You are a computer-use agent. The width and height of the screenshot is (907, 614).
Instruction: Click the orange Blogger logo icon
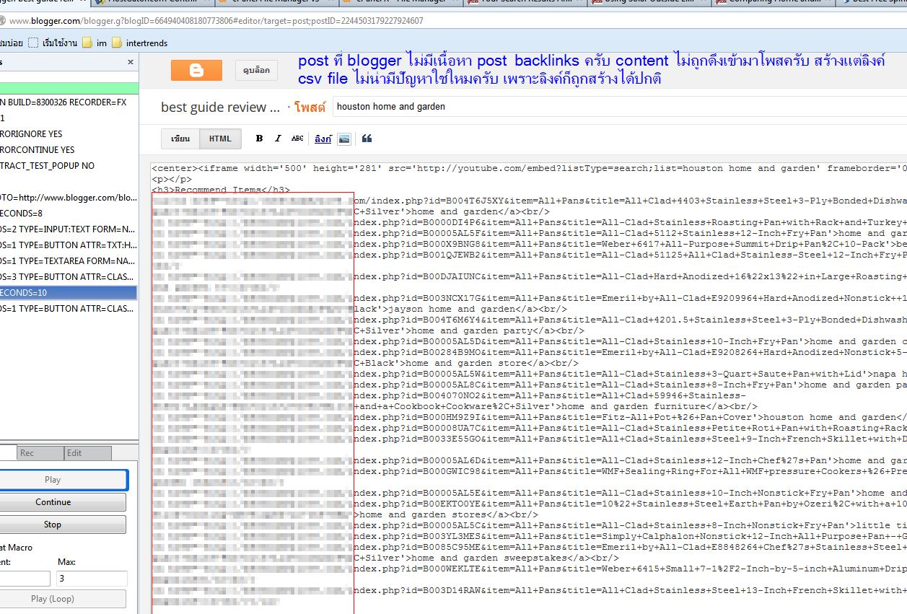coord(196,70)
